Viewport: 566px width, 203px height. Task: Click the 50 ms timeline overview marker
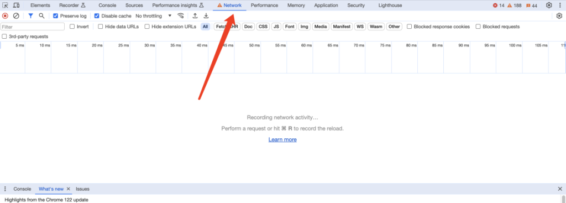pyautogui.click(x=254, y=45)
